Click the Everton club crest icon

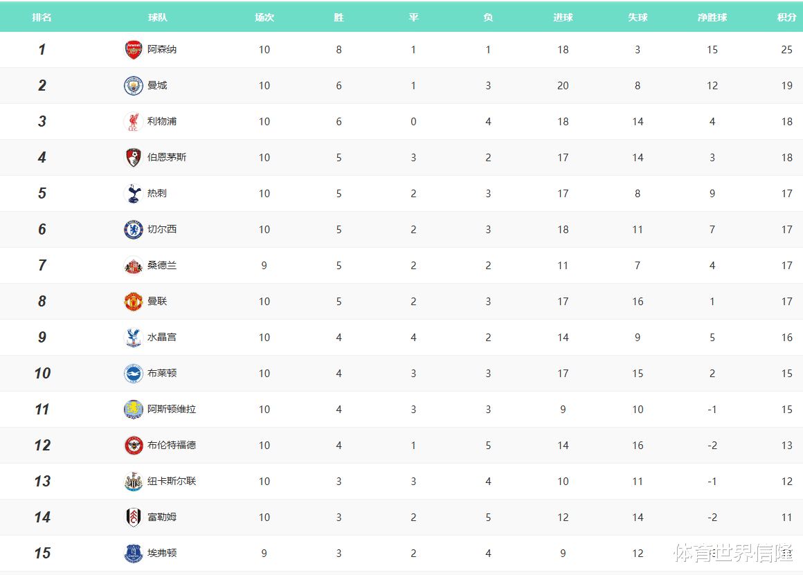134,554
